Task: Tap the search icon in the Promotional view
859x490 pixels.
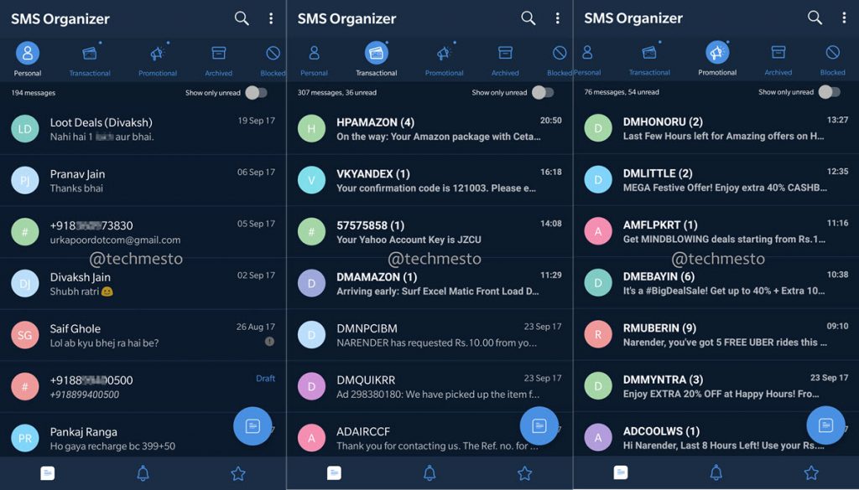Action: 814,18
